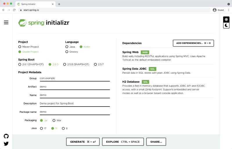Select Java version 11

(54, 128)
